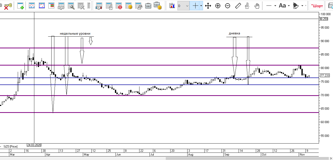Open the scatter plot chart icon
Screen dimensions: 333x160
pyautogui.click(x=42, y=6)
